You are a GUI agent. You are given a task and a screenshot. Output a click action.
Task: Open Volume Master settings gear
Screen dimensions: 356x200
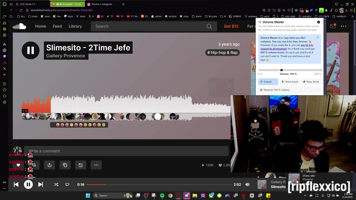pyautogui.click(x=318, y=22)
